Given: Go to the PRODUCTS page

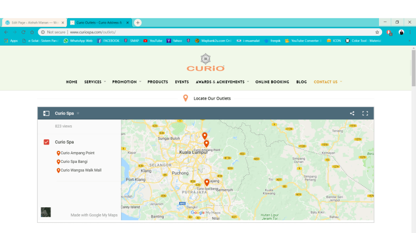Looking at the screenshot, I should (158, 82).
